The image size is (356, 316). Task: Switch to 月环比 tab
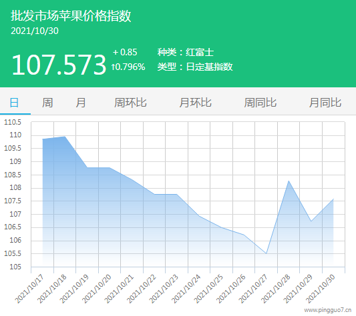point(195,103)
